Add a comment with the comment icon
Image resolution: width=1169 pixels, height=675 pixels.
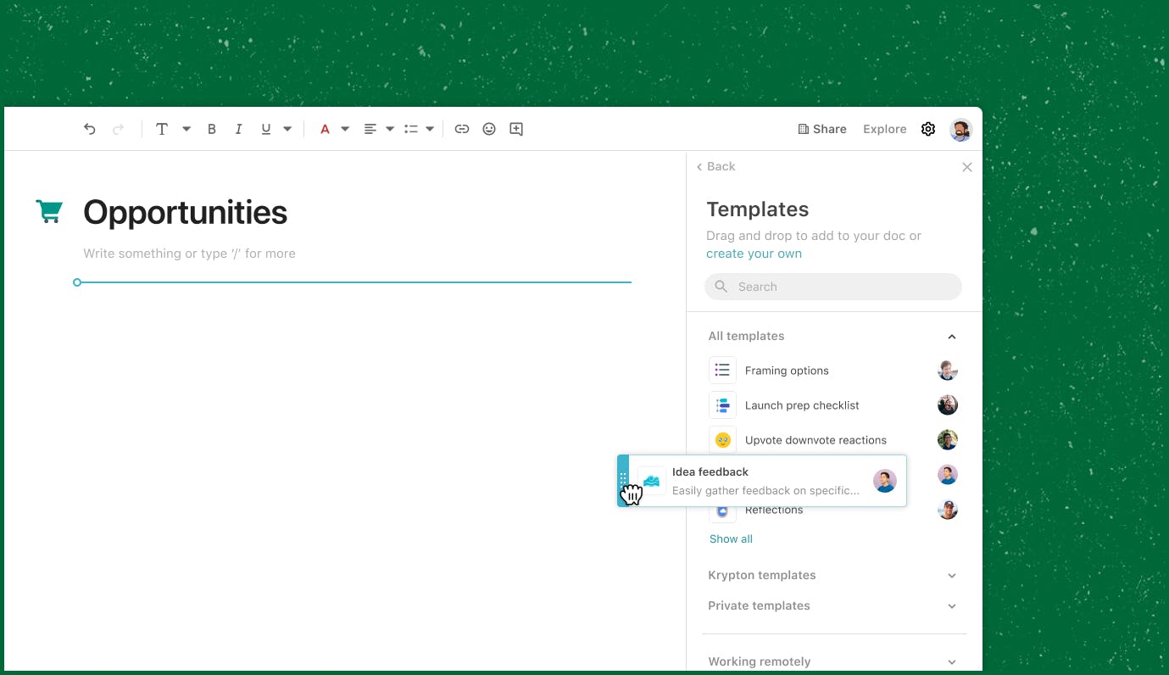coord(516,129)
